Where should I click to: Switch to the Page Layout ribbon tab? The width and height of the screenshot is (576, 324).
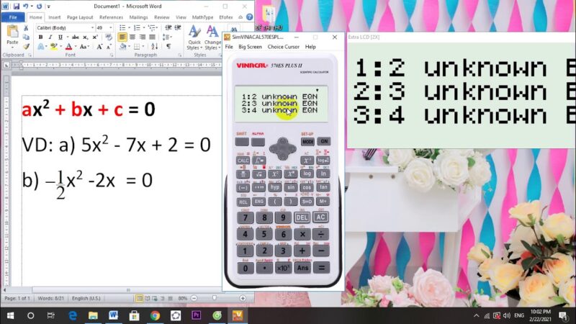point(80,17)
